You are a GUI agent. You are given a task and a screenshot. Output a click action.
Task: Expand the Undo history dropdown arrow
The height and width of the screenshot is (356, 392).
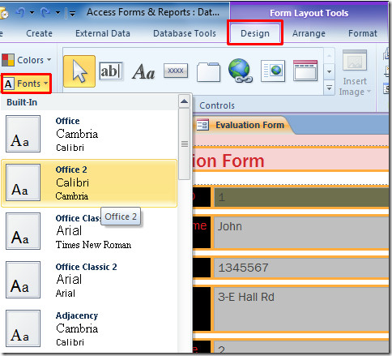32,12
